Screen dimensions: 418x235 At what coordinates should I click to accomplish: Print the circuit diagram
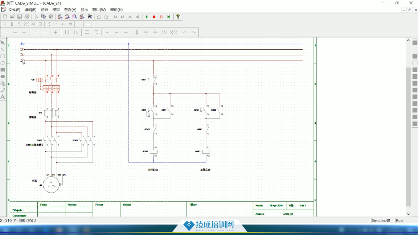27,17
